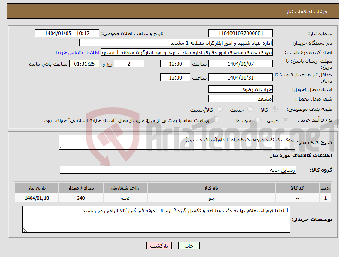Image resolution: width=339 pixels, height=257 pixels.
Task: Click the تعداد / مقدار column header
Action: coord(81,188)
